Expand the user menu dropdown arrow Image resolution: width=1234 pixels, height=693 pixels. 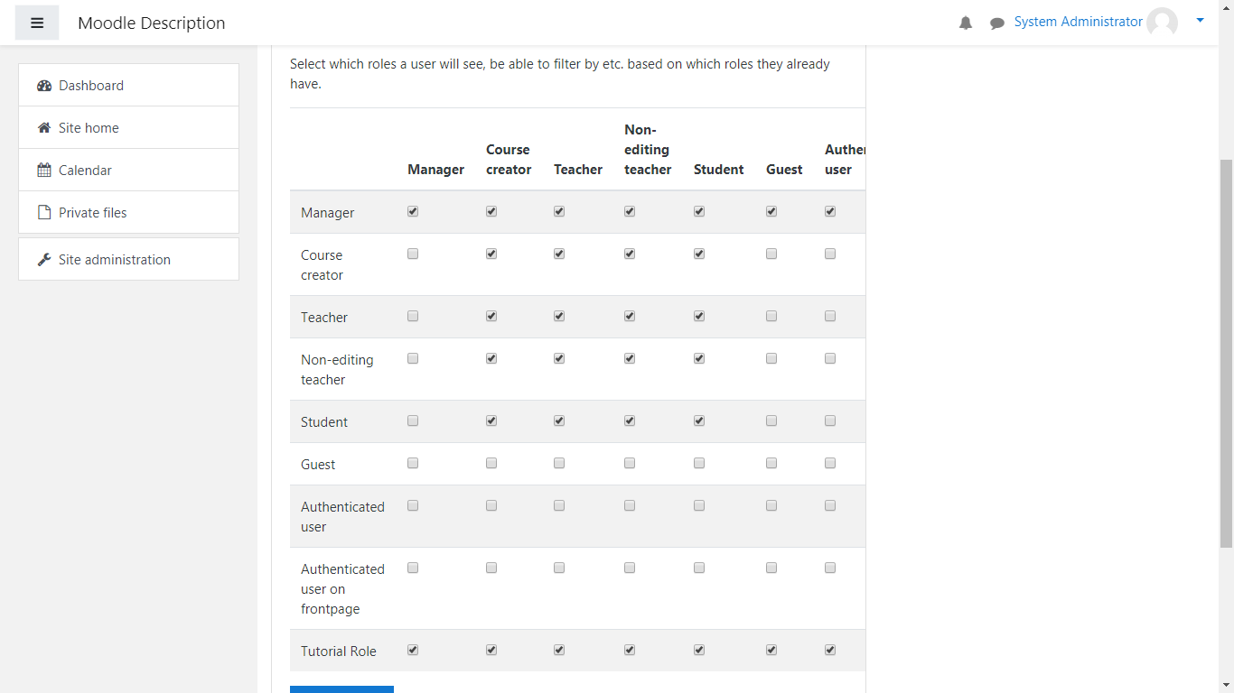pos(1200,20)
